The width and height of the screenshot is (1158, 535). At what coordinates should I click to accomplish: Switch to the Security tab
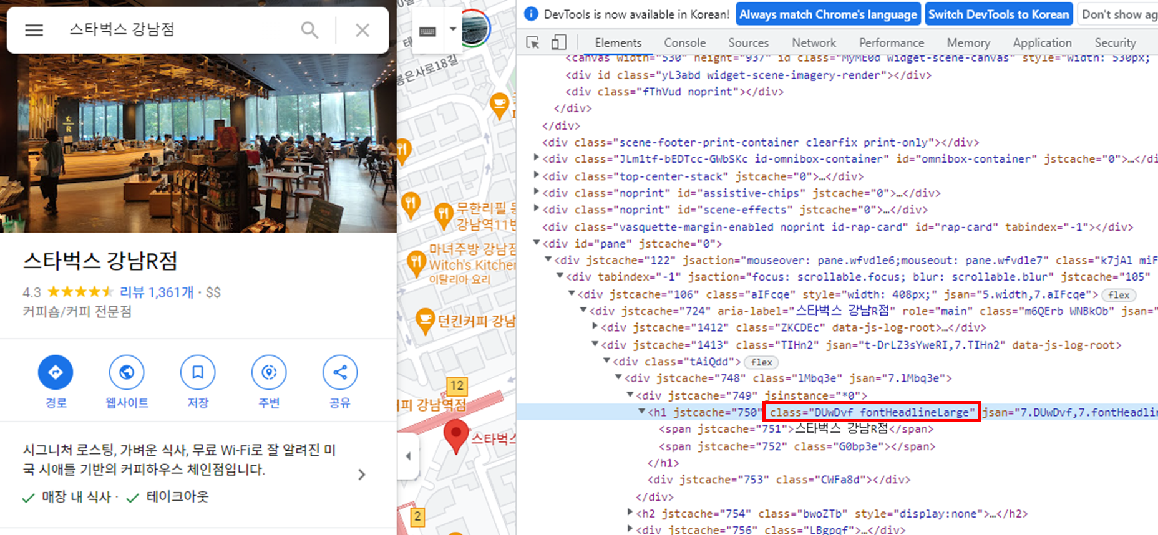(x=1115, y=42)
